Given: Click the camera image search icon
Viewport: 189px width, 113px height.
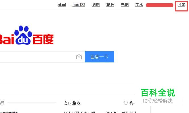Looking at the screenshot, I should [79, 57].
